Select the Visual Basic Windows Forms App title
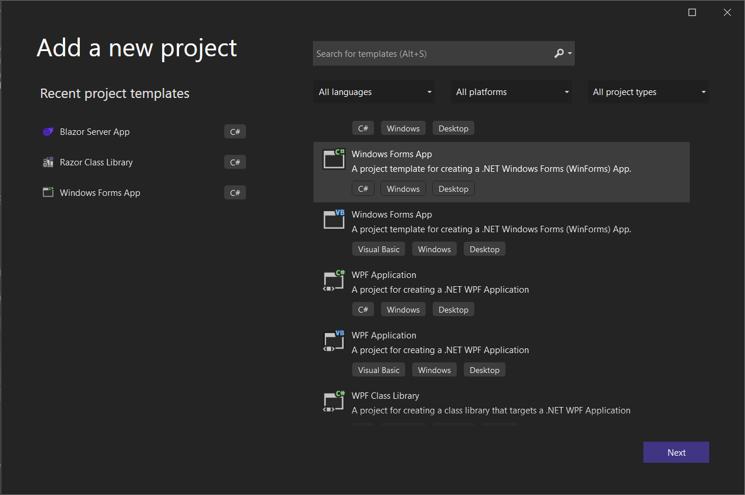The width and height of the screenshot is (745, 495). point(392,215)
